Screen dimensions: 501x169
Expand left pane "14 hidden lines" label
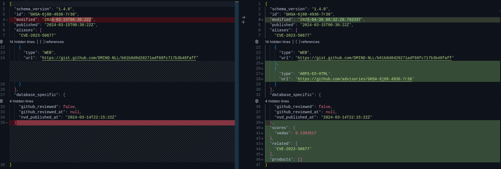(x=22, y=42)
